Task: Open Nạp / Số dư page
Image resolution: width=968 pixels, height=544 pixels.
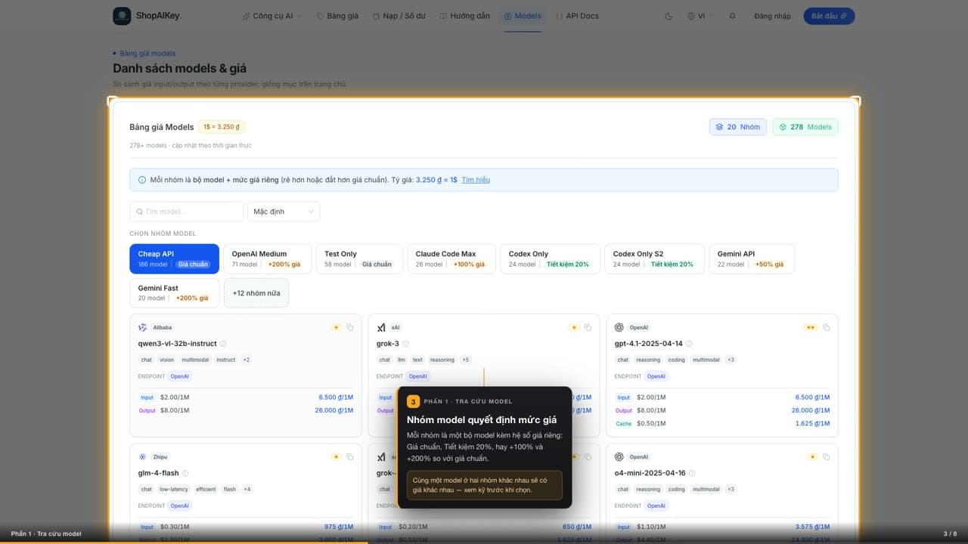Action: pyautogui.click(x=401, y=16)
